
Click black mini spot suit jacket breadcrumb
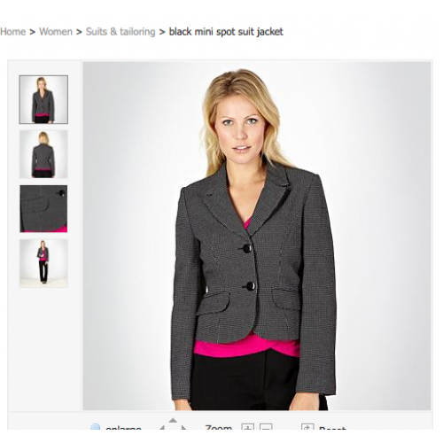tap(226, 32)
